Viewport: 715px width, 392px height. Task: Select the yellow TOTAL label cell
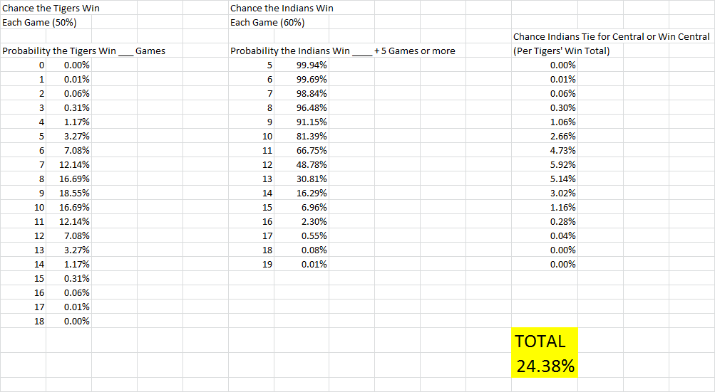tap(540, 341)
